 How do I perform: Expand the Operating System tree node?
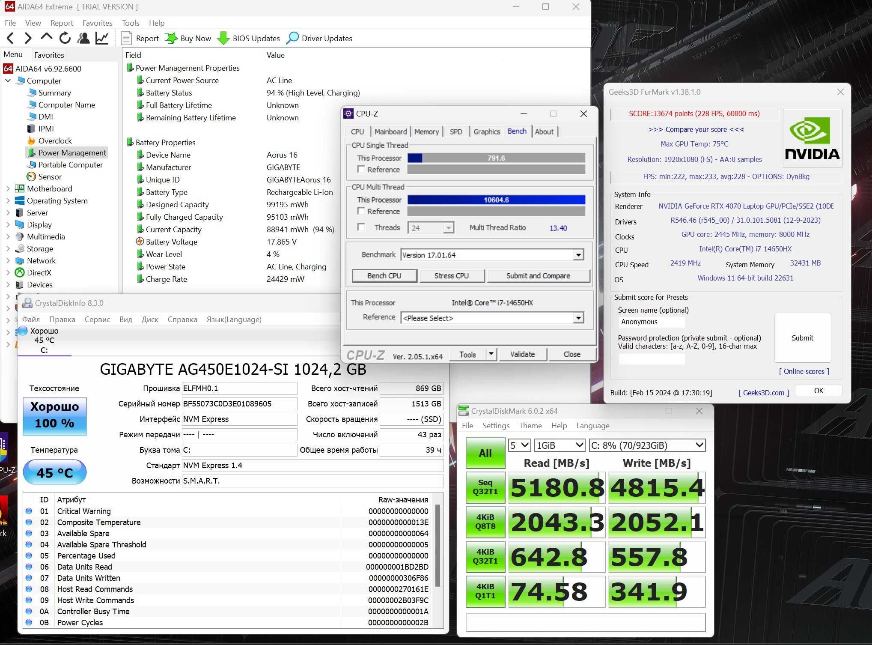pyautogui.click(x=8, y=200)
